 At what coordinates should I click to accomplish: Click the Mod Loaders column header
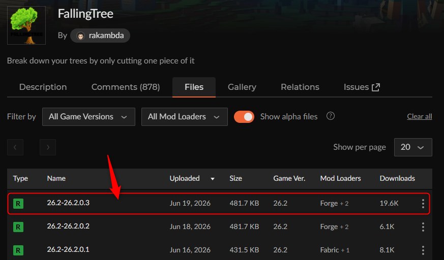click(340, 178)
